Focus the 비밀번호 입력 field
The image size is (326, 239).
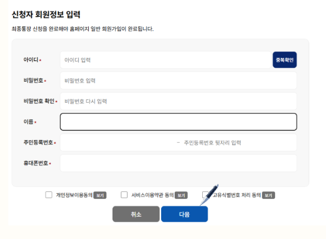(x=178, y=81)
